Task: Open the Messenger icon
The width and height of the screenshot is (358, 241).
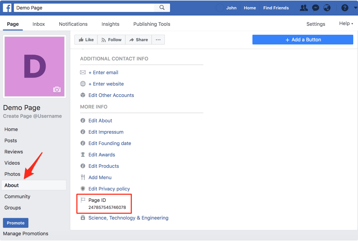Action: point(315,8)
